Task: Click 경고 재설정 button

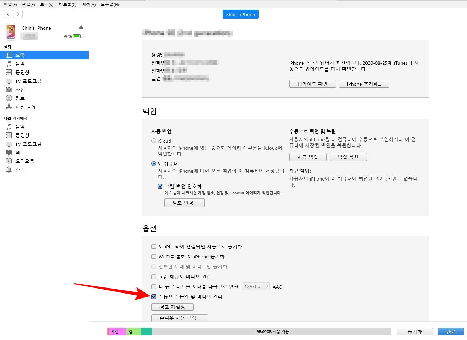Action: tap(172, 307)
